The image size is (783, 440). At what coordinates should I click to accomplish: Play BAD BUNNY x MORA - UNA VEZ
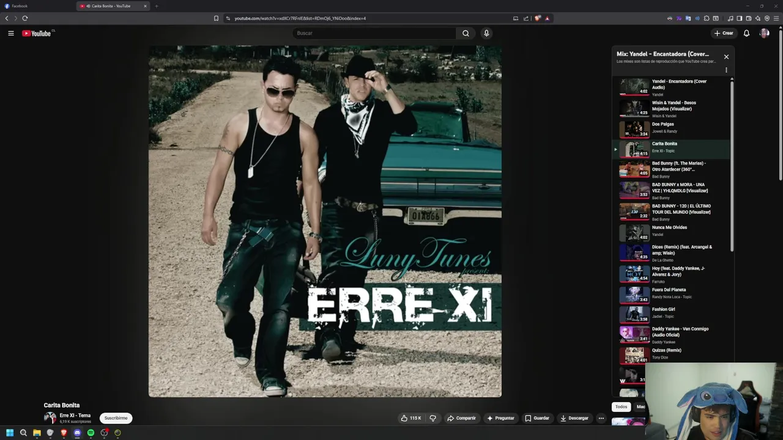click(672, 191)
